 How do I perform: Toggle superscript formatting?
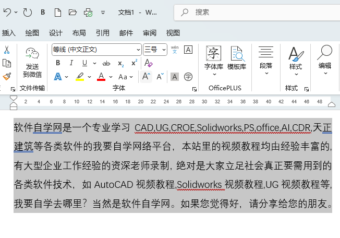(135, 63)
